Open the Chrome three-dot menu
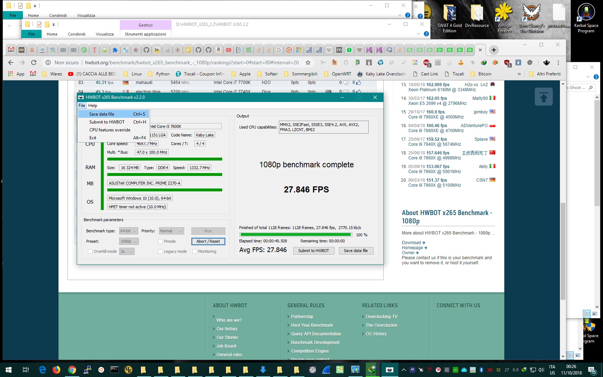The image size is (603, 377). (x=558, y=62)
